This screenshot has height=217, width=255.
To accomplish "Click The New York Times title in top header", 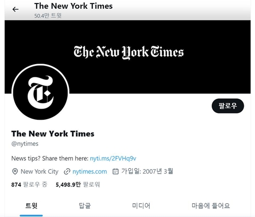I will tap(73, 6).
